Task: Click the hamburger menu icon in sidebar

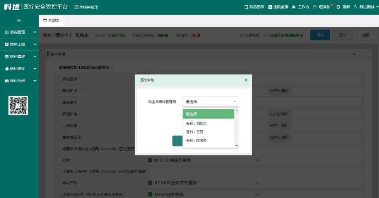Action: [x=19, y=20]
